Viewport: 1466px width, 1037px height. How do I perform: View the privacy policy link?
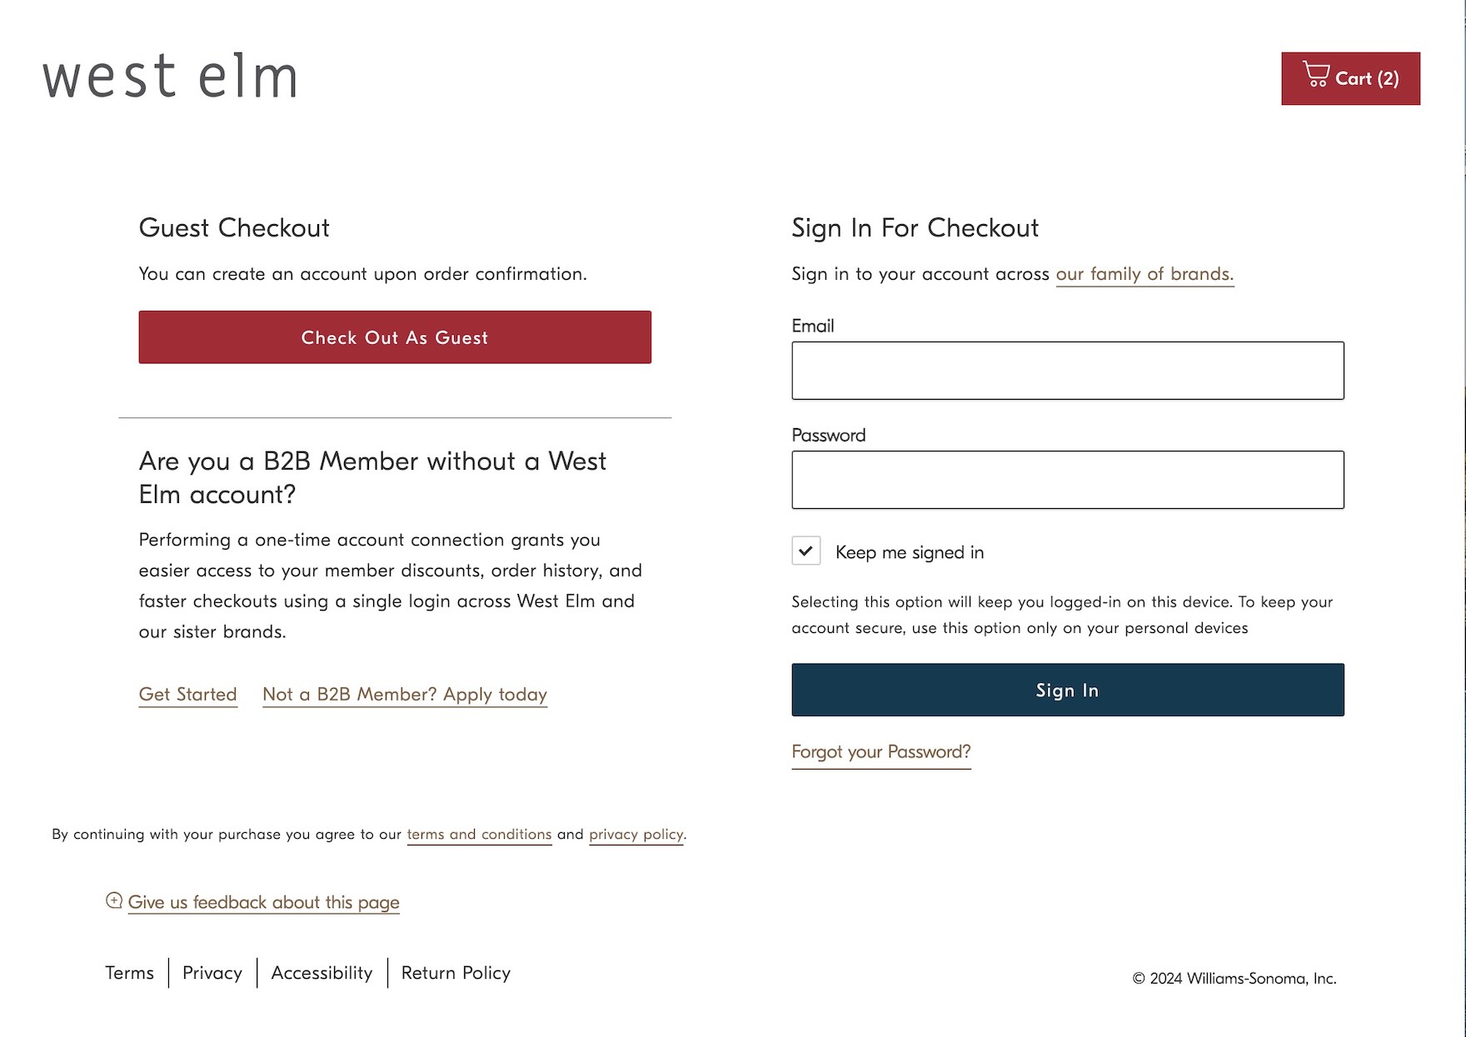(636, 835)
